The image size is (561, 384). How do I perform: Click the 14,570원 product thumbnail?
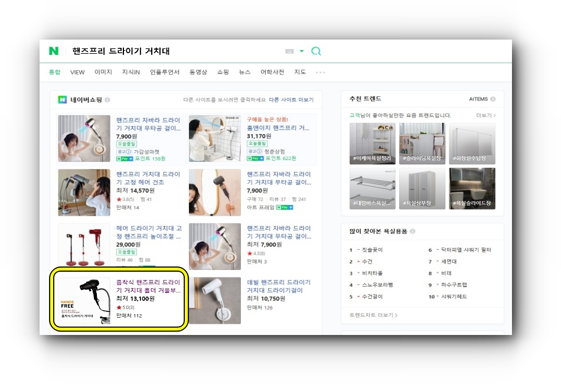coord(84,193)
